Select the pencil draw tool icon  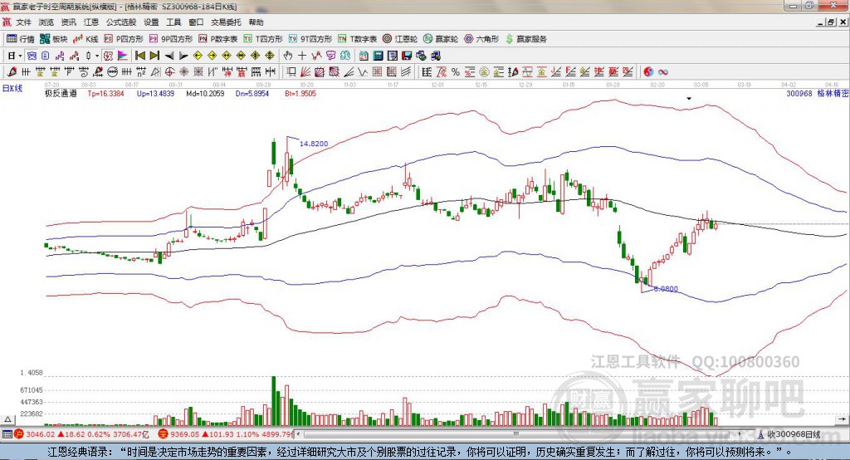(x=11, y=71)
